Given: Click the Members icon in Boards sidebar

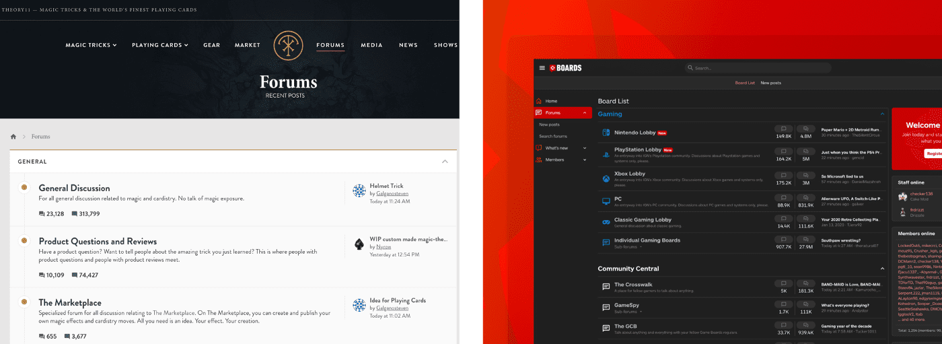Looking at the screenshot, I should (539, 160).
